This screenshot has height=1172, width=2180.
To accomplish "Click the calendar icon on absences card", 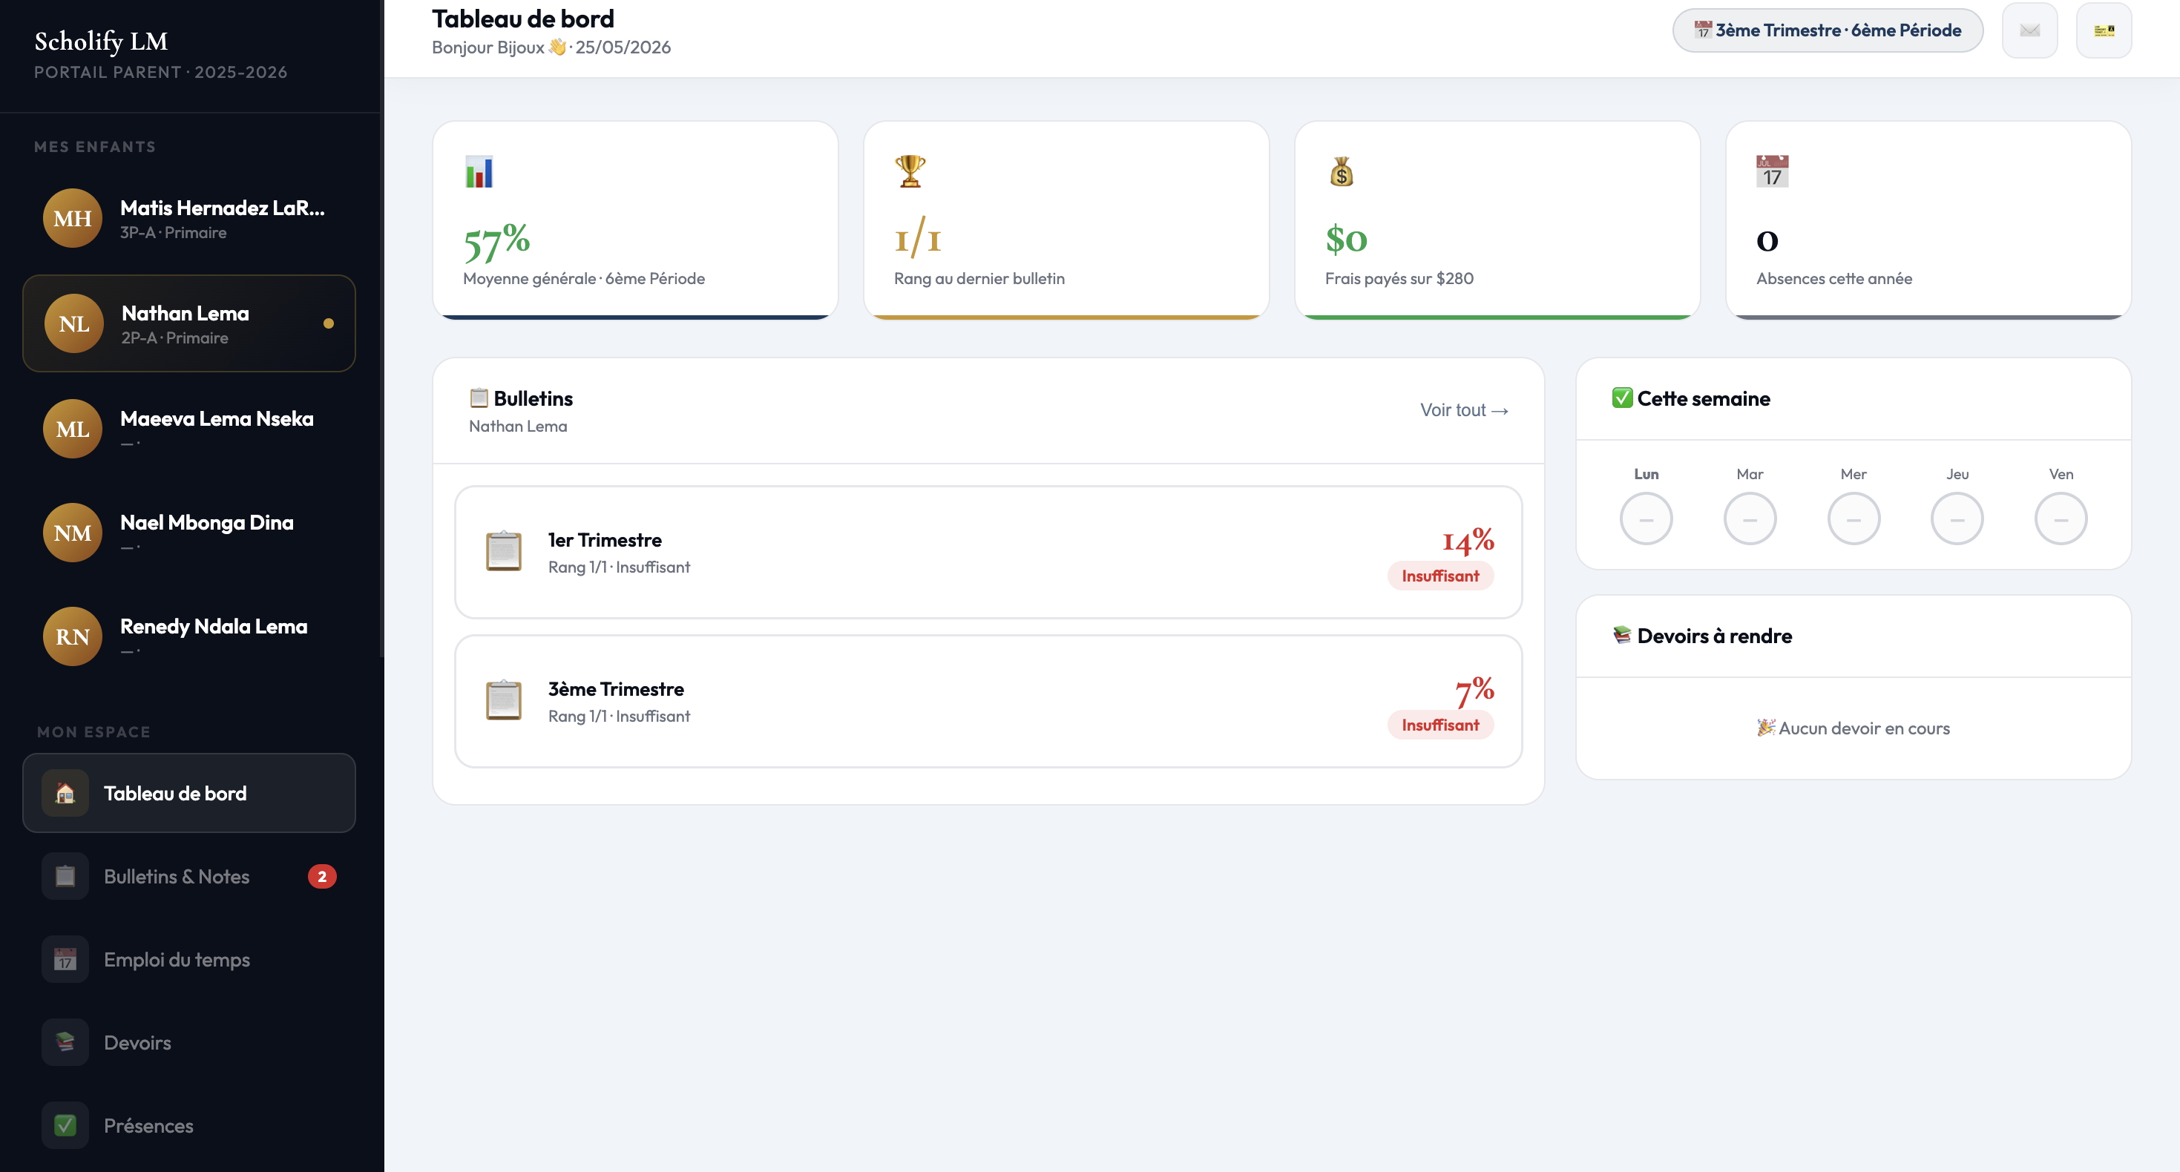I will (x=1772, y=172).
